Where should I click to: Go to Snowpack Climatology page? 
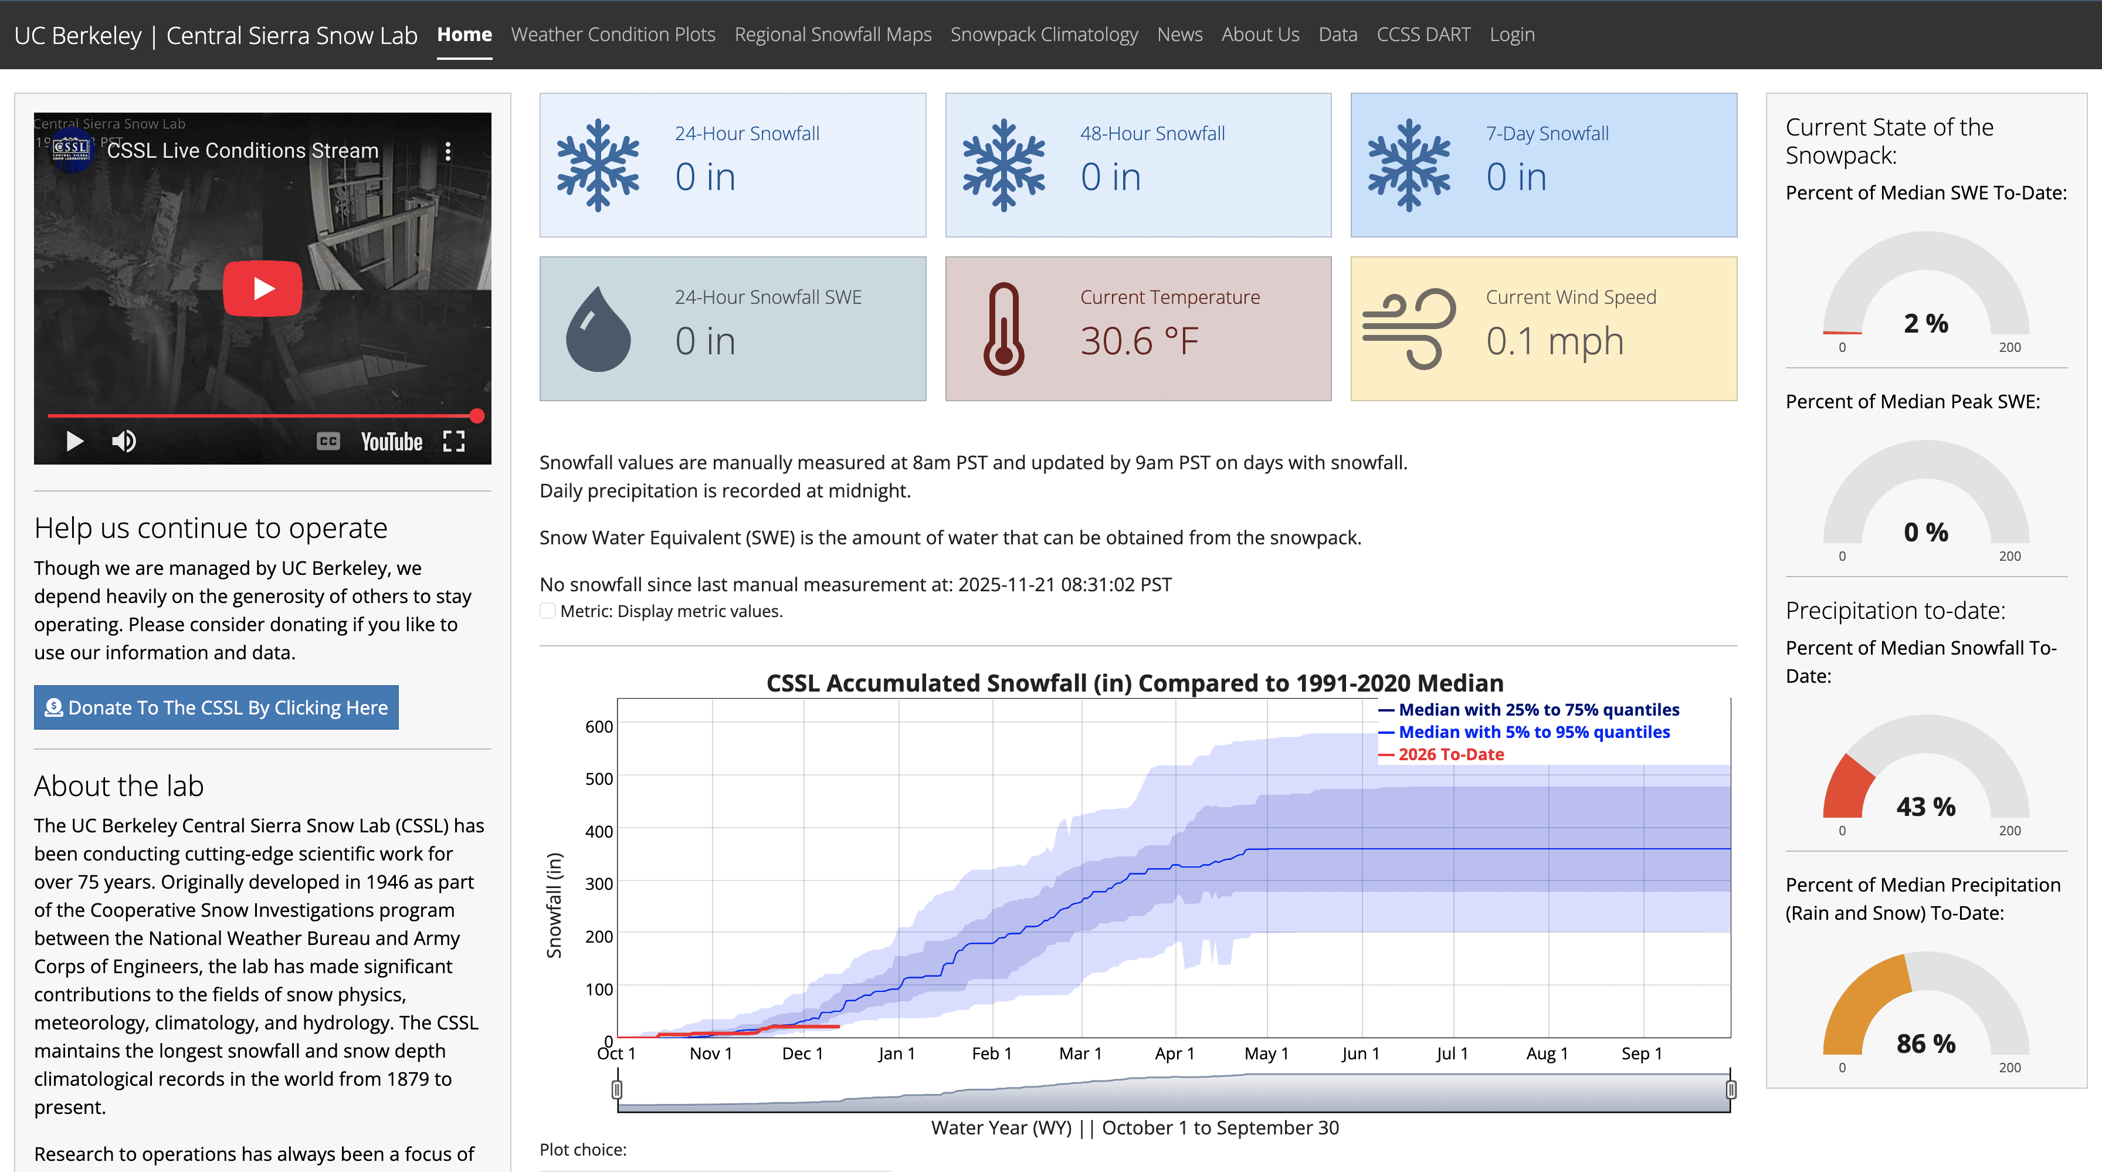click(1043, 34)
